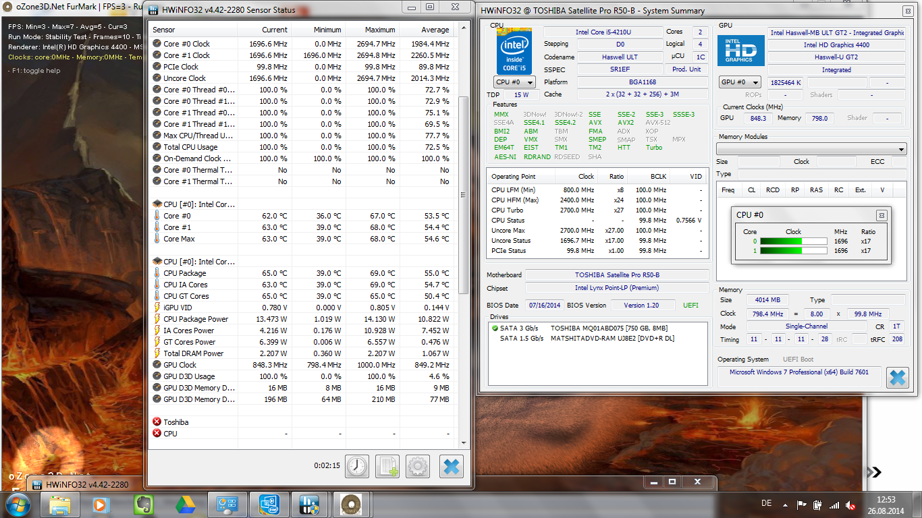
Task: Click the blue X button in System Summary
Action: (x=898, y=378)
